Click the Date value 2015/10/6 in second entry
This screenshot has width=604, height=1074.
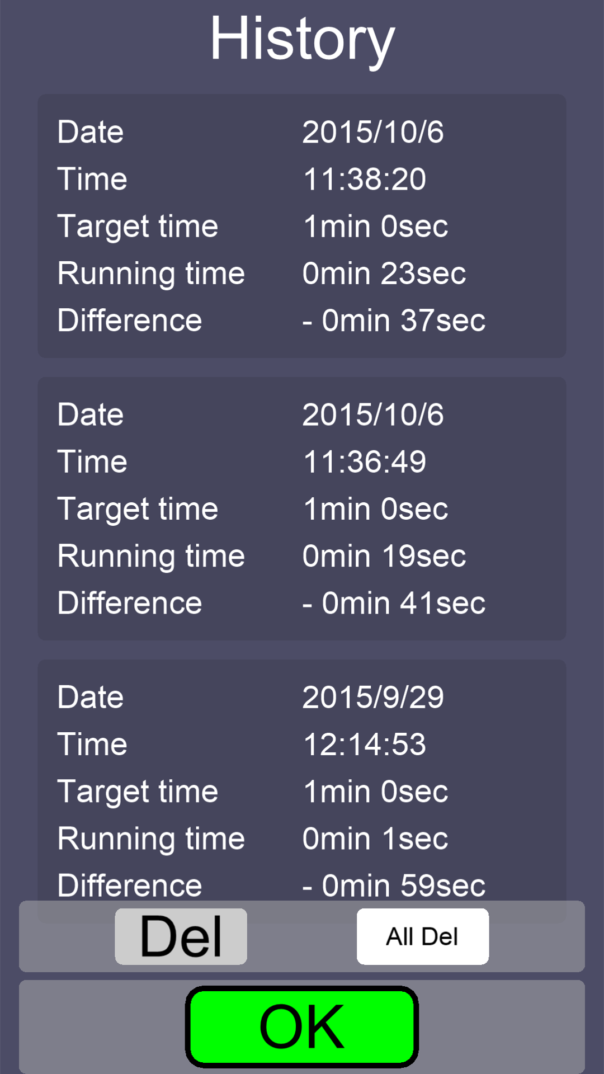coord(374,414)
